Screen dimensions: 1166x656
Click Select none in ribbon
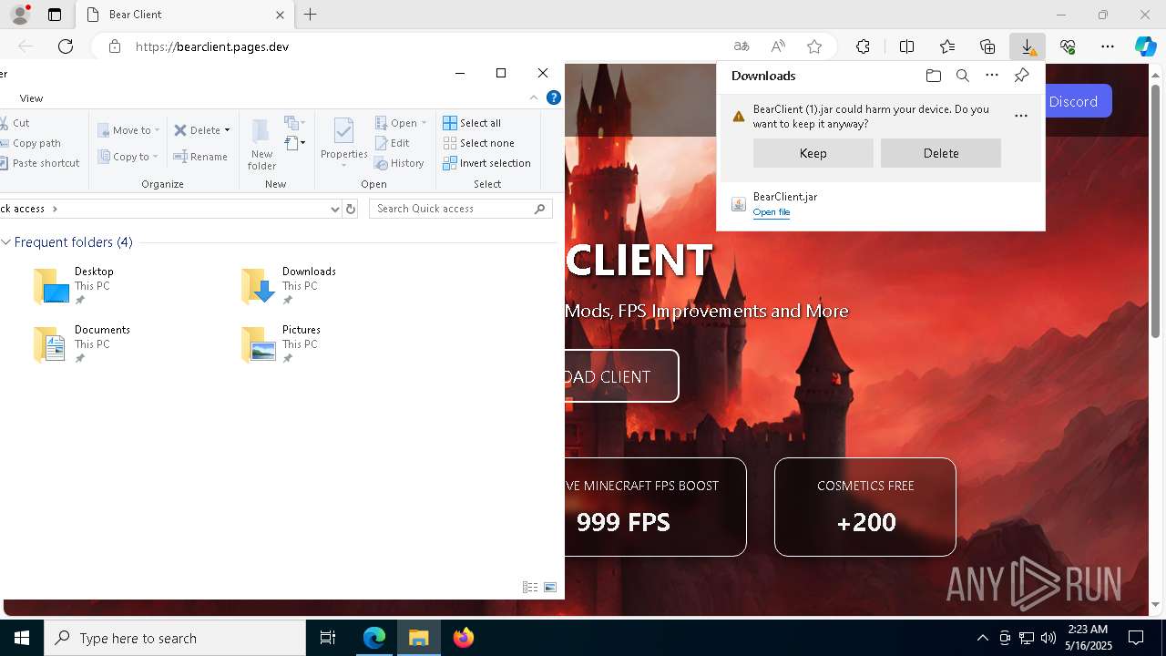click(x=478, y=143)
